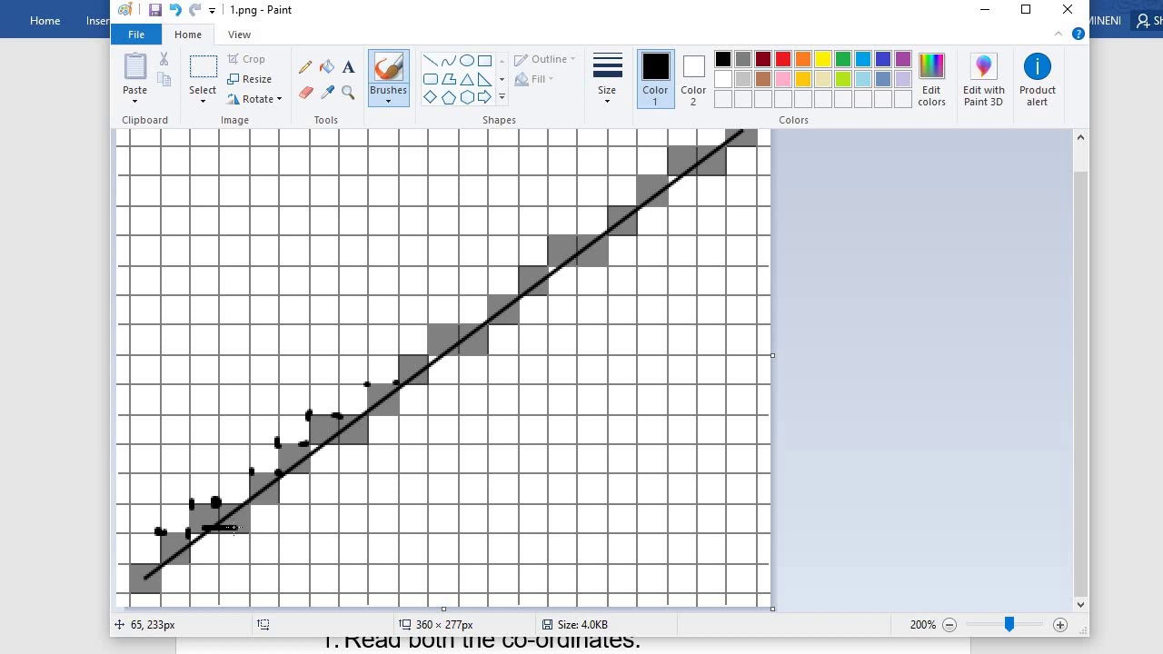Screen dimensions: 1163x654
Task: Choose the Curve shape
Action: tap(449, 61)
